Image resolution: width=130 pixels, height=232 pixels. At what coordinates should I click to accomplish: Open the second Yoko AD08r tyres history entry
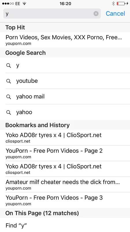(x=65, y=169)
